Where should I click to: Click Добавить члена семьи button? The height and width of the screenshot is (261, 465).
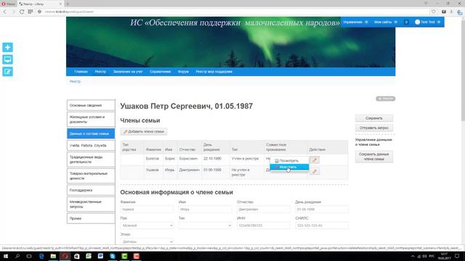pos(144,132)
